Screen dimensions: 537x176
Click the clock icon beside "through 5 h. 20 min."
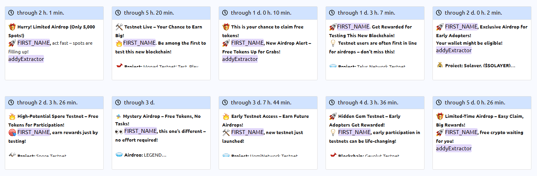pyautogui.click(x=118, y=13)
